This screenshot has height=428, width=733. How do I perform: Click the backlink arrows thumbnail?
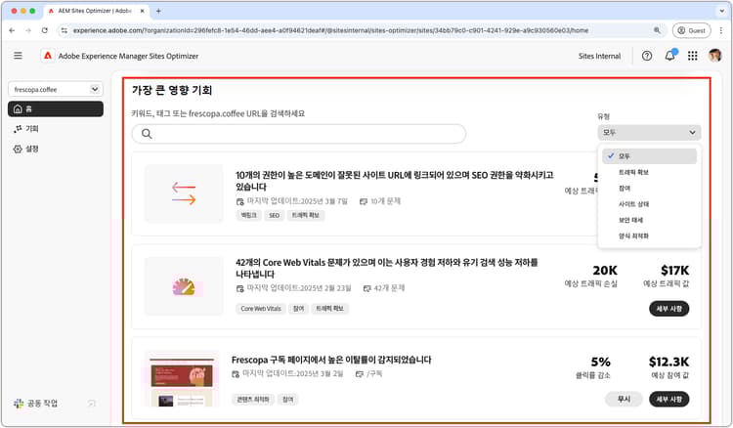coord(184,193)
